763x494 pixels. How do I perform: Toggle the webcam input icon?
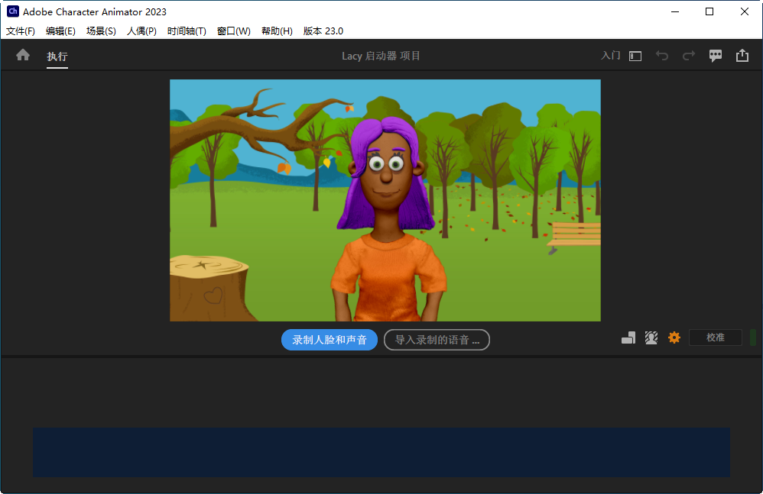651,337
